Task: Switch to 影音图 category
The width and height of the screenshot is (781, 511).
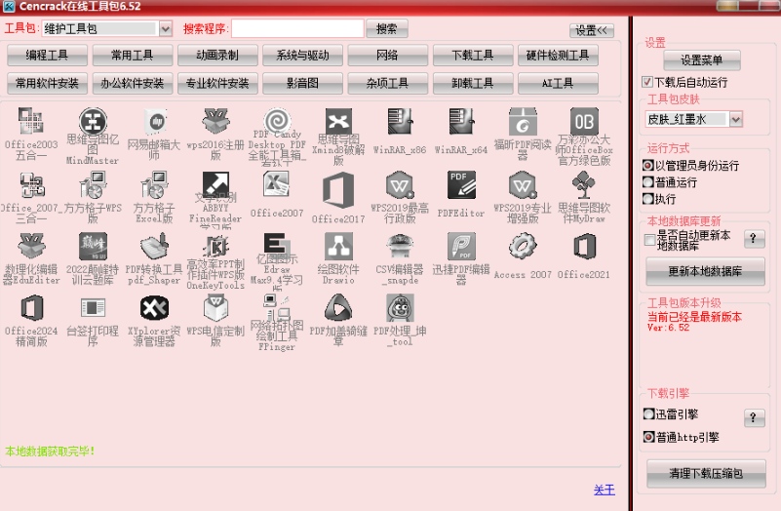Action: pyautogui.click(x=303, y=83)
